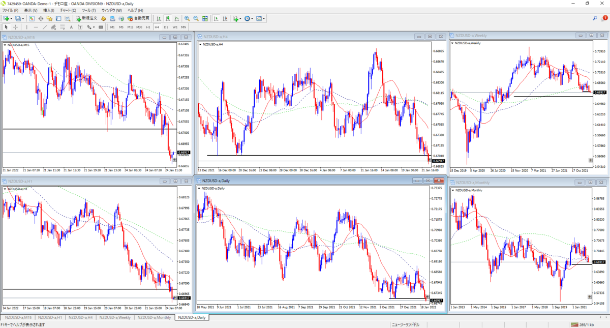Select the arrow cursor tool
610x328 pixels.
coord(6,27)
